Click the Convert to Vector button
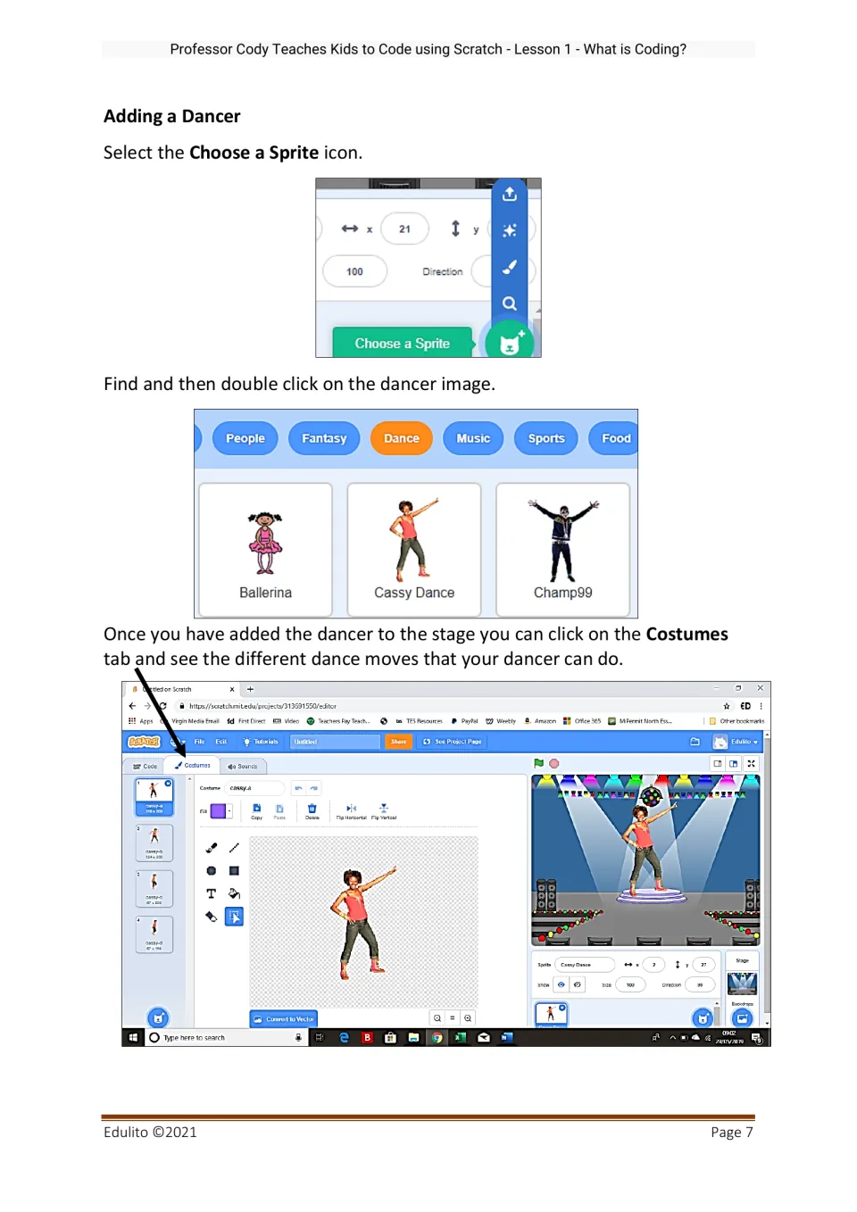 pos(284,1018)
